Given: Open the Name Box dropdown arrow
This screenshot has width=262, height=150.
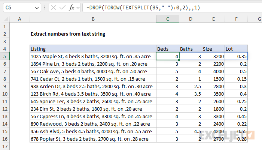Looking at the screenshot, I should 37,8.
